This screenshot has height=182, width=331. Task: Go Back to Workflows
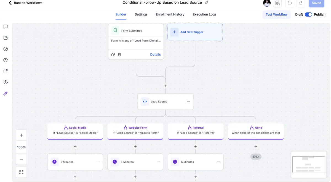pyautogui.click(x=25, y=3)
